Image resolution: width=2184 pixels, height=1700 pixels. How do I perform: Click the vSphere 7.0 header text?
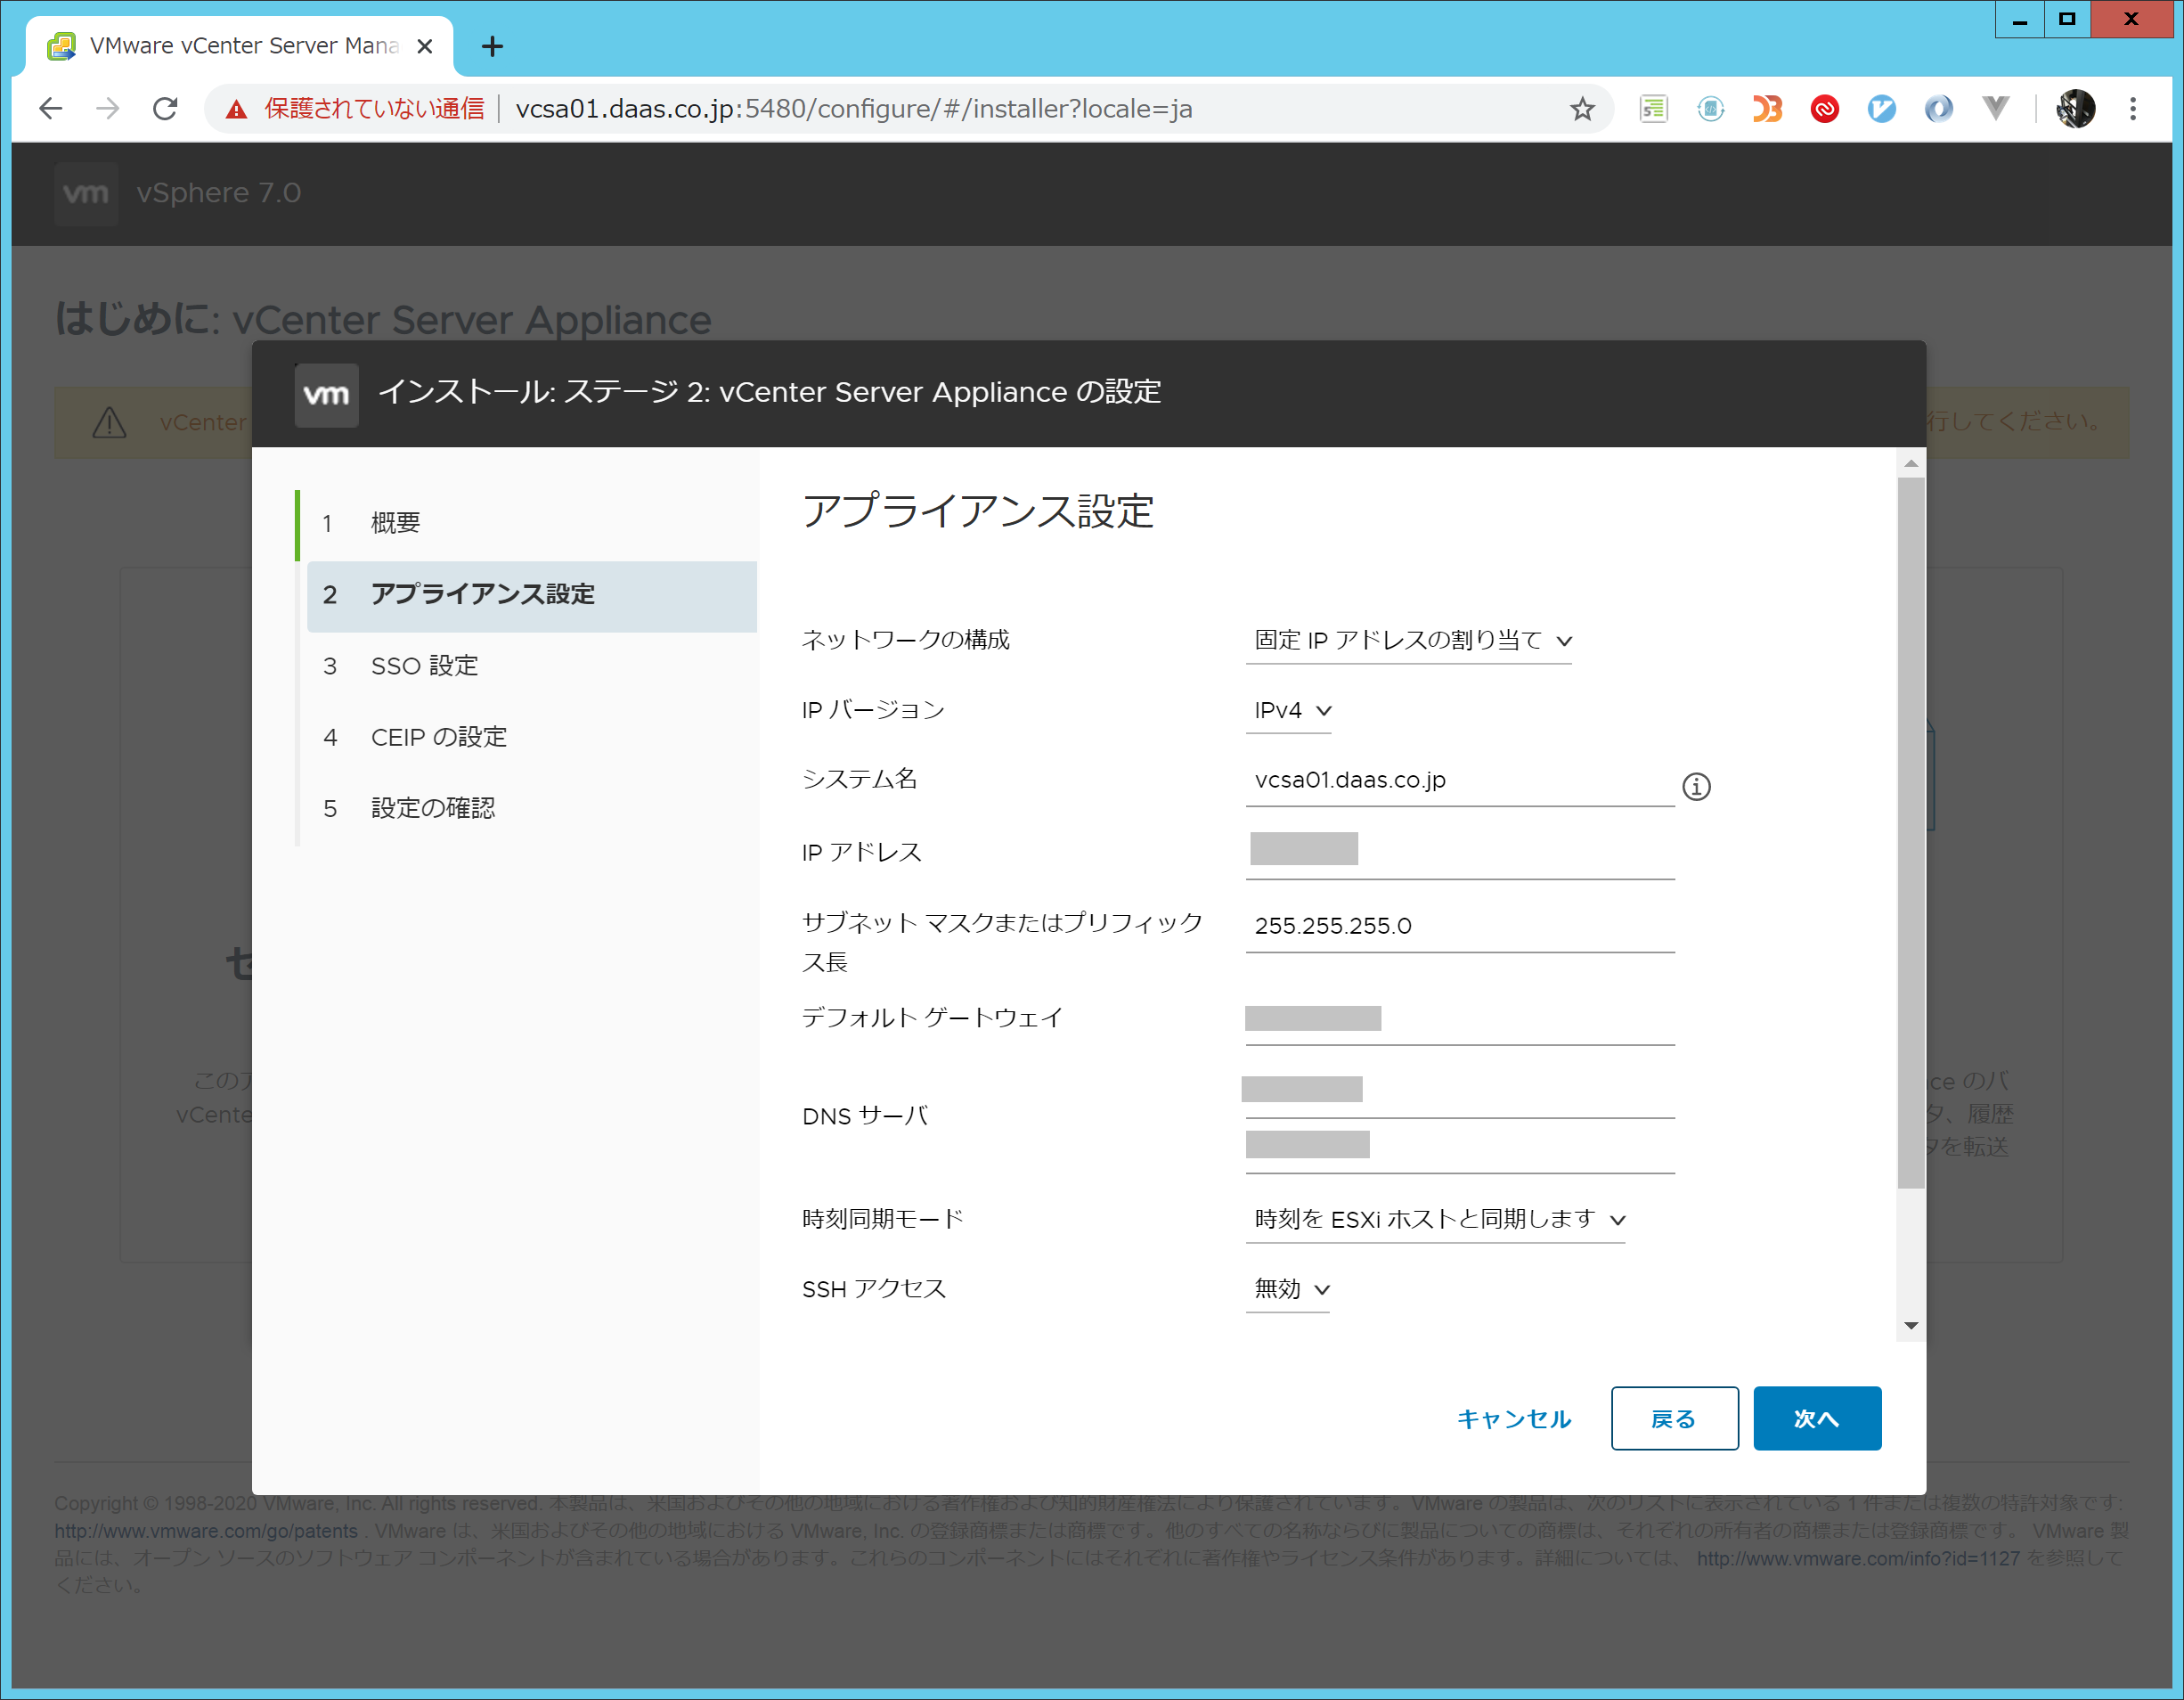tap(219, 193)
